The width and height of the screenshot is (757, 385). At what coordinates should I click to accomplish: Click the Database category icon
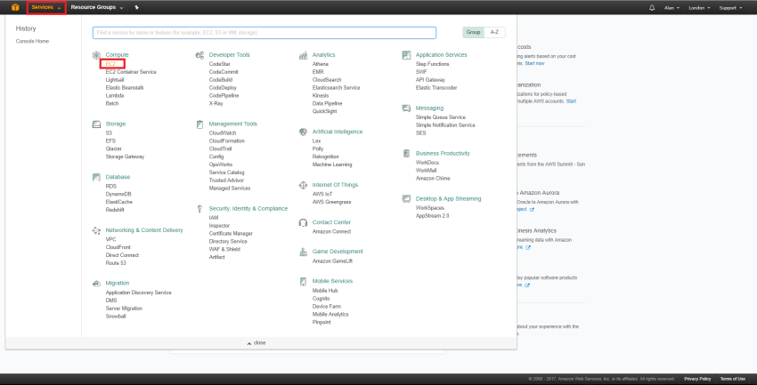[96, 177]
